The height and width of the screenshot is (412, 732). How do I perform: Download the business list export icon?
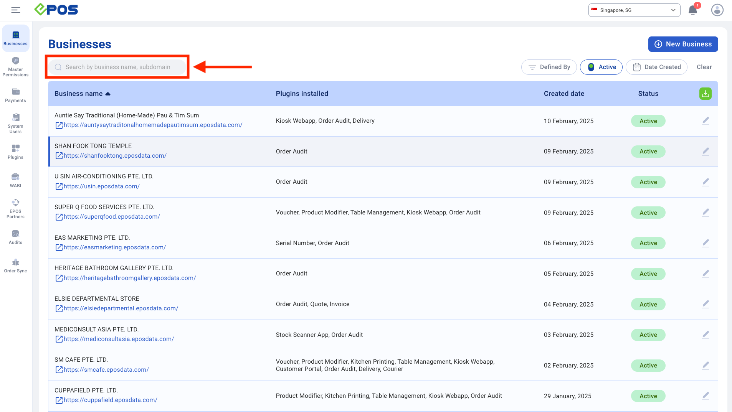coord(705,94)
